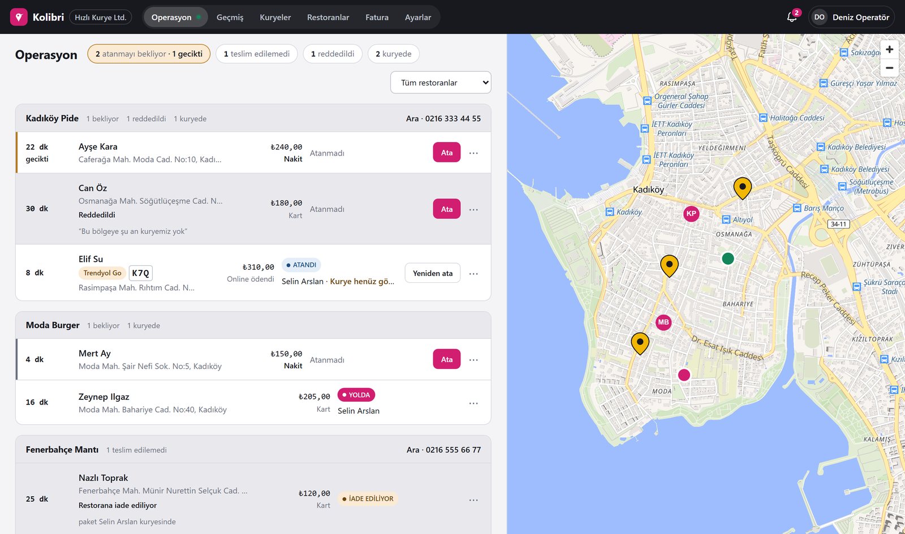Click the Hızlı Kurye Ltd. company badge

pyautogui.click(x=101, y=17)
